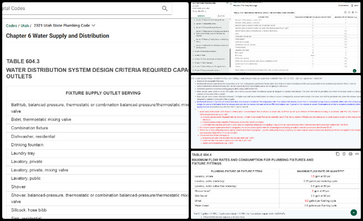Click the link icon above Table 604.4

[x=357, y=154]
